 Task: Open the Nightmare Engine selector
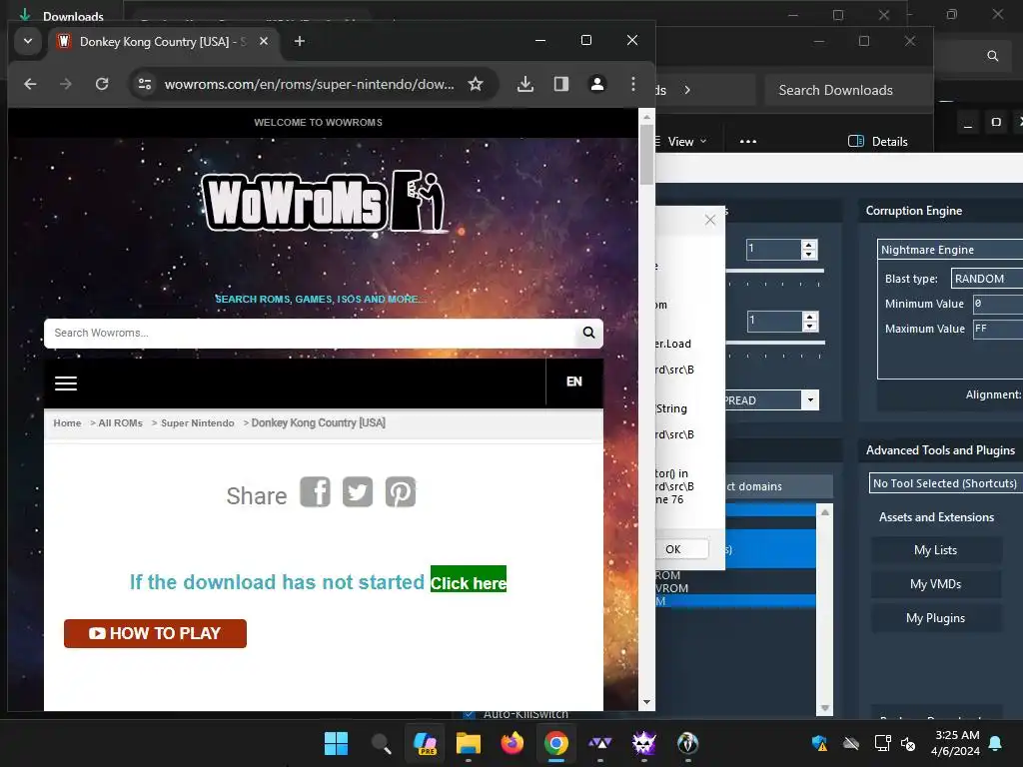(x=950, y=249)
